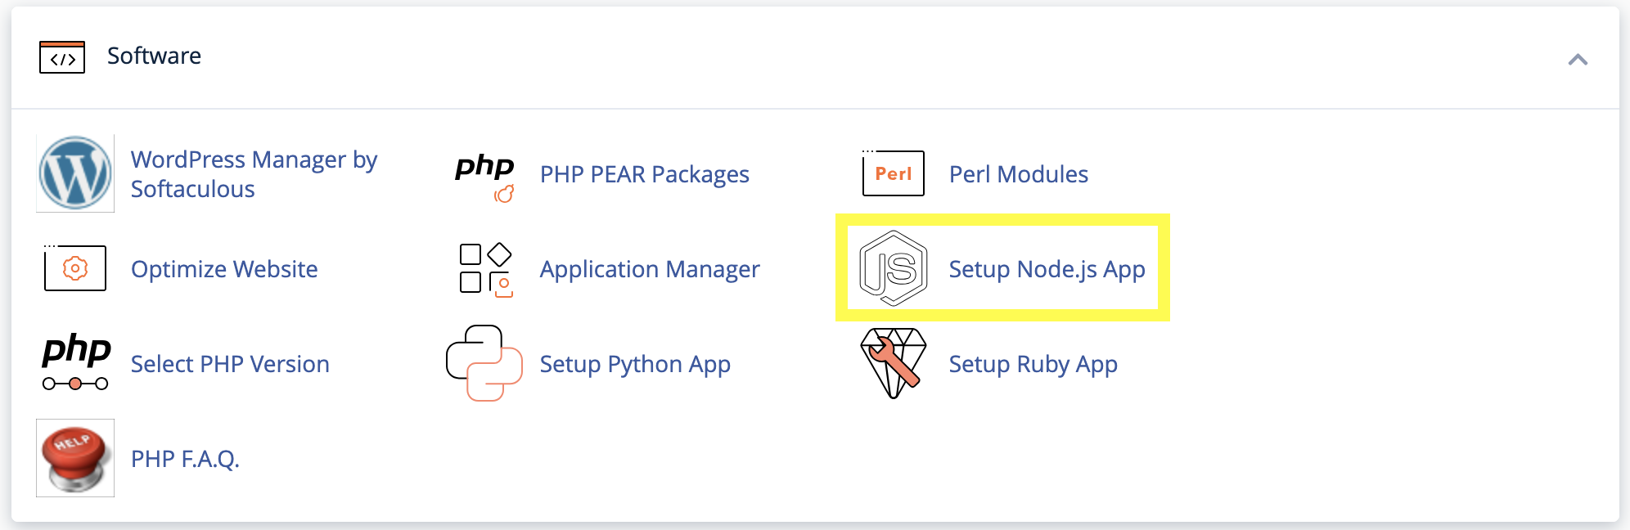This screenshot has width=1630, height=530.
Task: Click the Software section heading
Action: click(x=154, y=56)
